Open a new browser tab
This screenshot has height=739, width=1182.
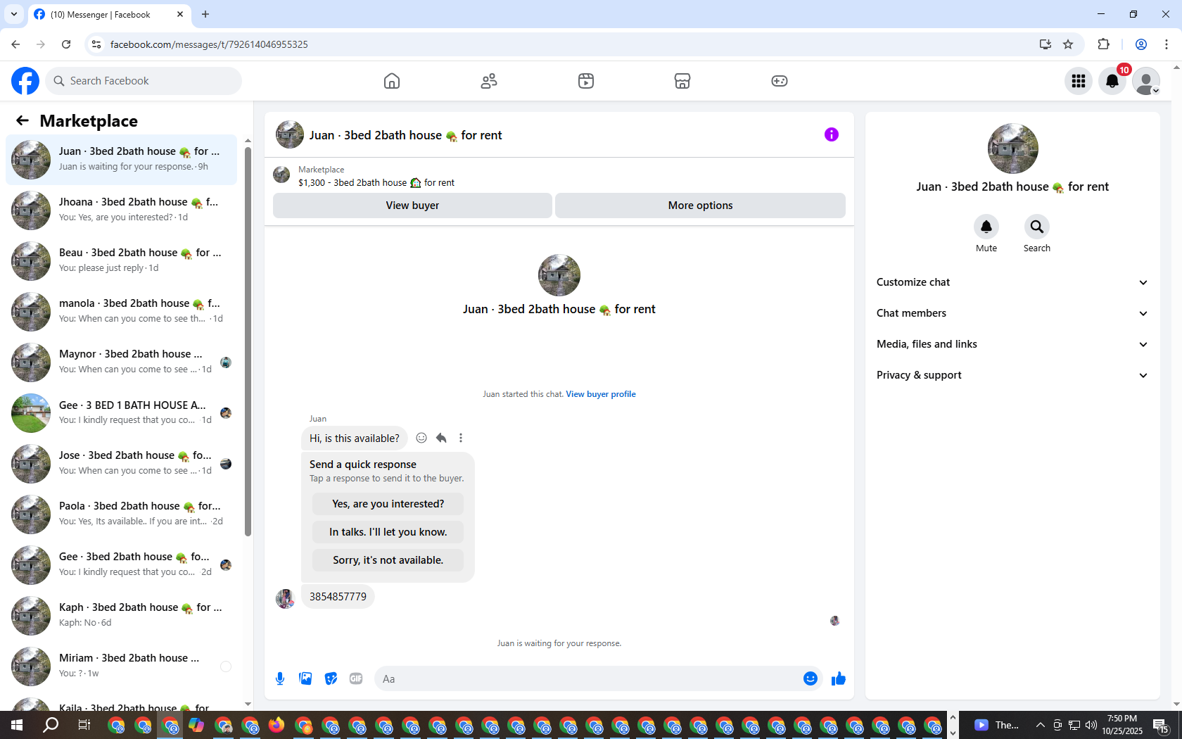pos(205,14)
